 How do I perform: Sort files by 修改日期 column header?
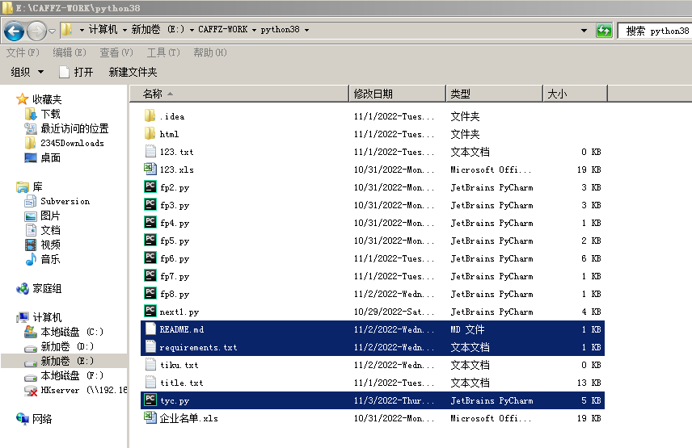(x=373, y=94)
